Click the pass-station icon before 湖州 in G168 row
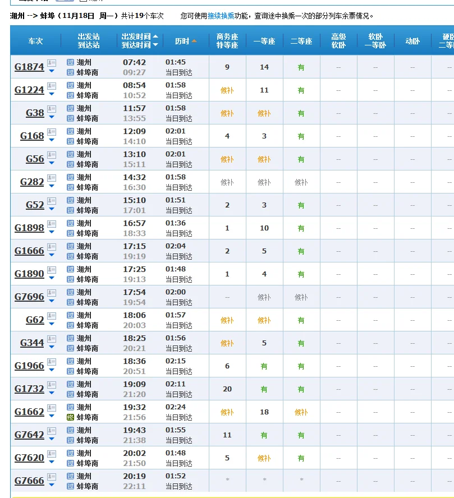The image size is (454, 498). 70,130
